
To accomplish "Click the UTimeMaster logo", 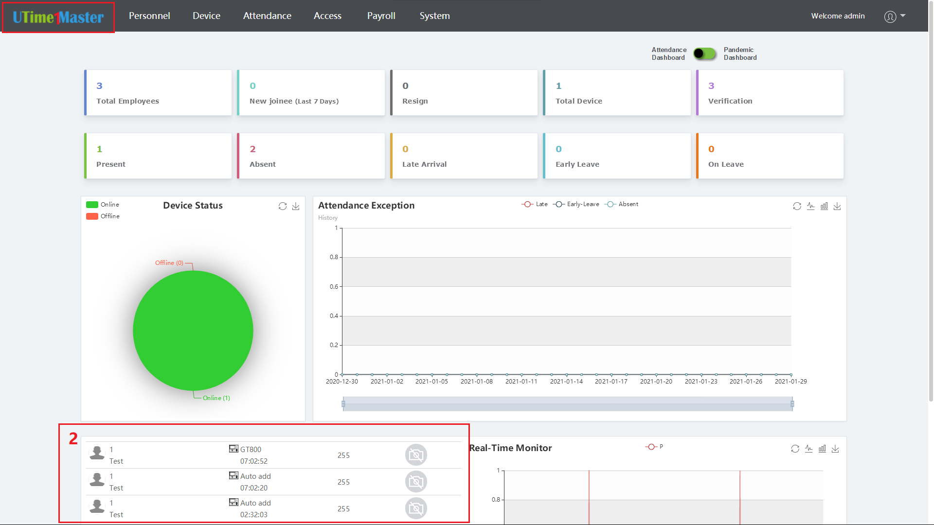I will [x=57, y=17].
